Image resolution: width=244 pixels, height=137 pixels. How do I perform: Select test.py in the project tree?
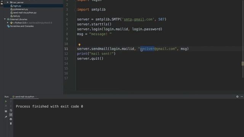[x=16, y=16]
